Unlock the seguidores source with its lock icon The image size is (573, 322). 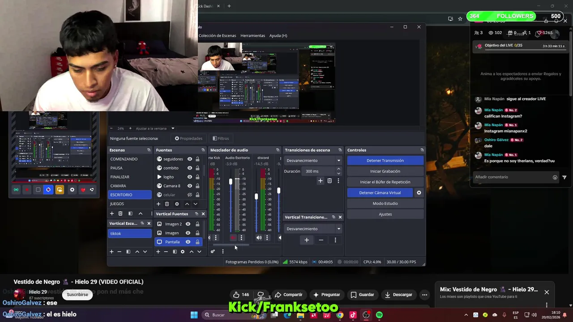pos(197,159)
